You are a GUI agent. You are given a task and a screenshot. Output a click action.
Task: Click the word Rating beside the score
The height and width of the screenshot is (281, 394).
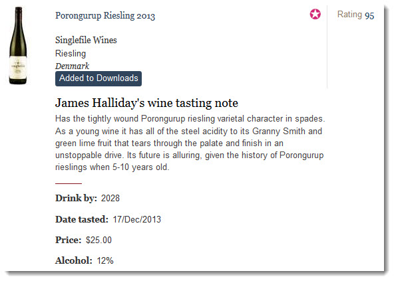(349, 15)
